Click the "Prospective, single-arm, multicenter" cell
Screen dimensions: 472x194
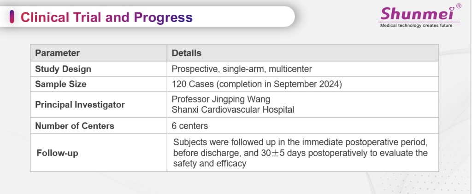tap(242, 69)
